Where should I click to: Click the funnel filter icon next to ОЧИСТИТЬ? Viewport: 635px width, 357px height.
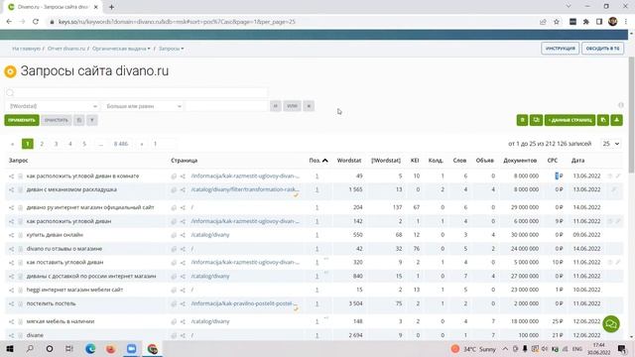(x=92, y=120)
